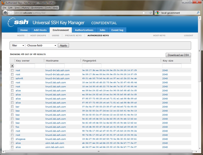Reload the page using the refresh icon

pyautogui.click(x=151, y=13)
